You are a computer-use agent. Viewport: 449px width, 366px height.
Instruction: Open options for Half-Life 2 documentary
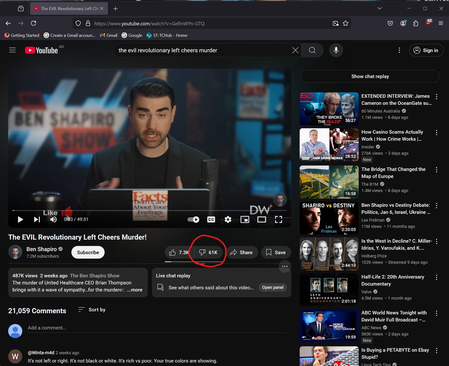point(436,278)
